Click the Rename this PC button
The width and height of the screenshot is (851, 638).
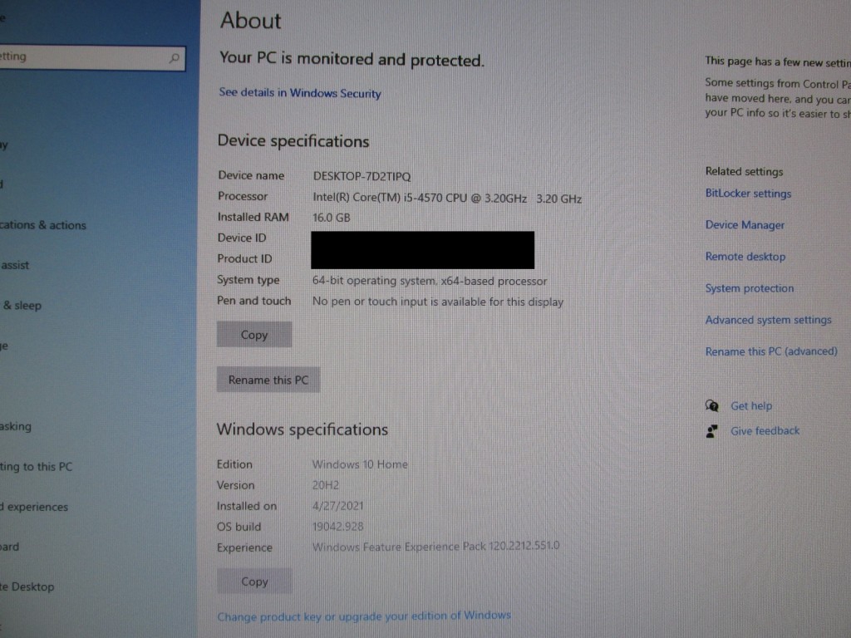(x=268, y=380)
